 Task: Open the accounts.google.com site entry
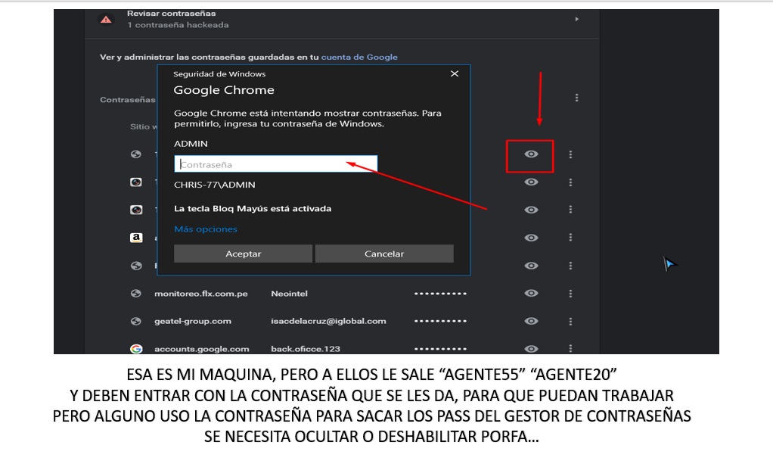(202, 349)
